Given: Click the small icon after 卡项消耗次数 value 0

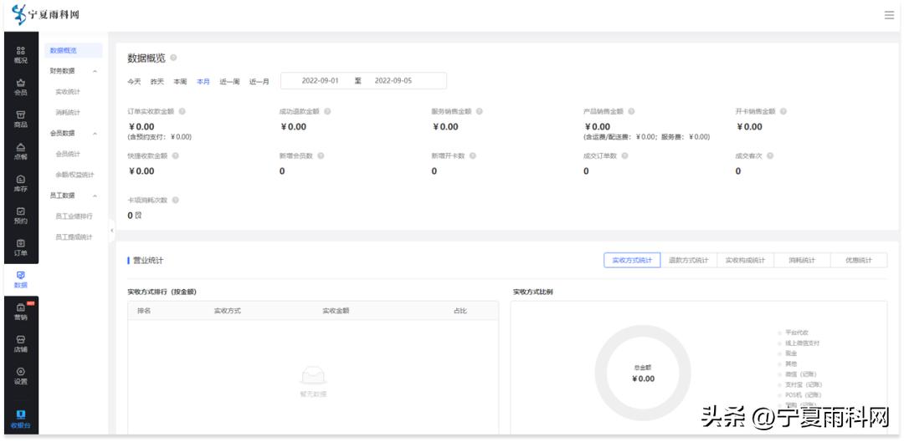Looking at the screenshot, I should click(138, 216).
